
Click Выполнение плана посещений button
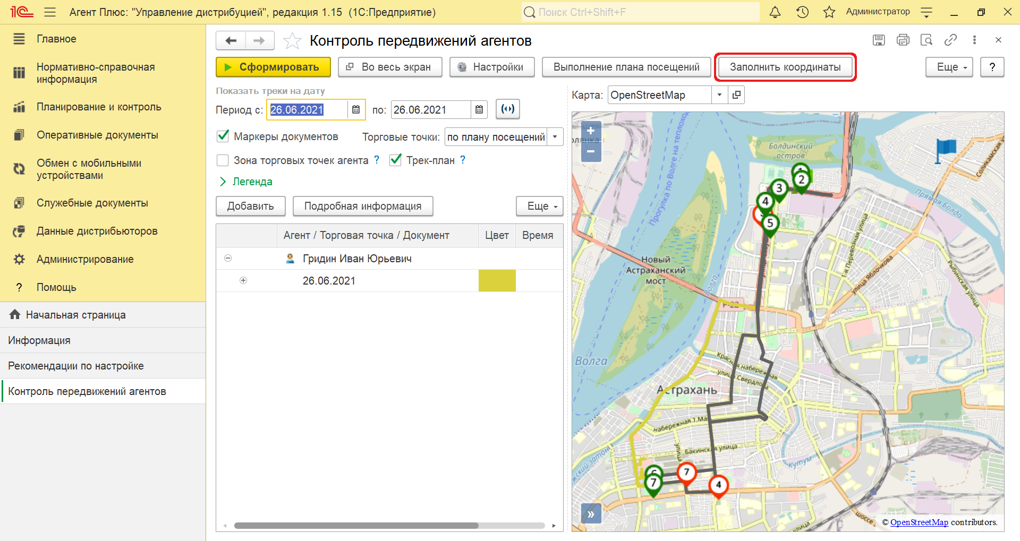(626, 67)
